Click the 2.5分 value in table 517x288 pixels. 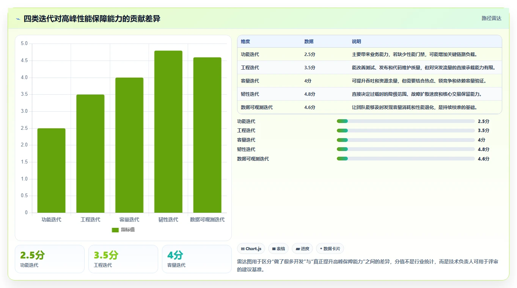coord(310,54)
